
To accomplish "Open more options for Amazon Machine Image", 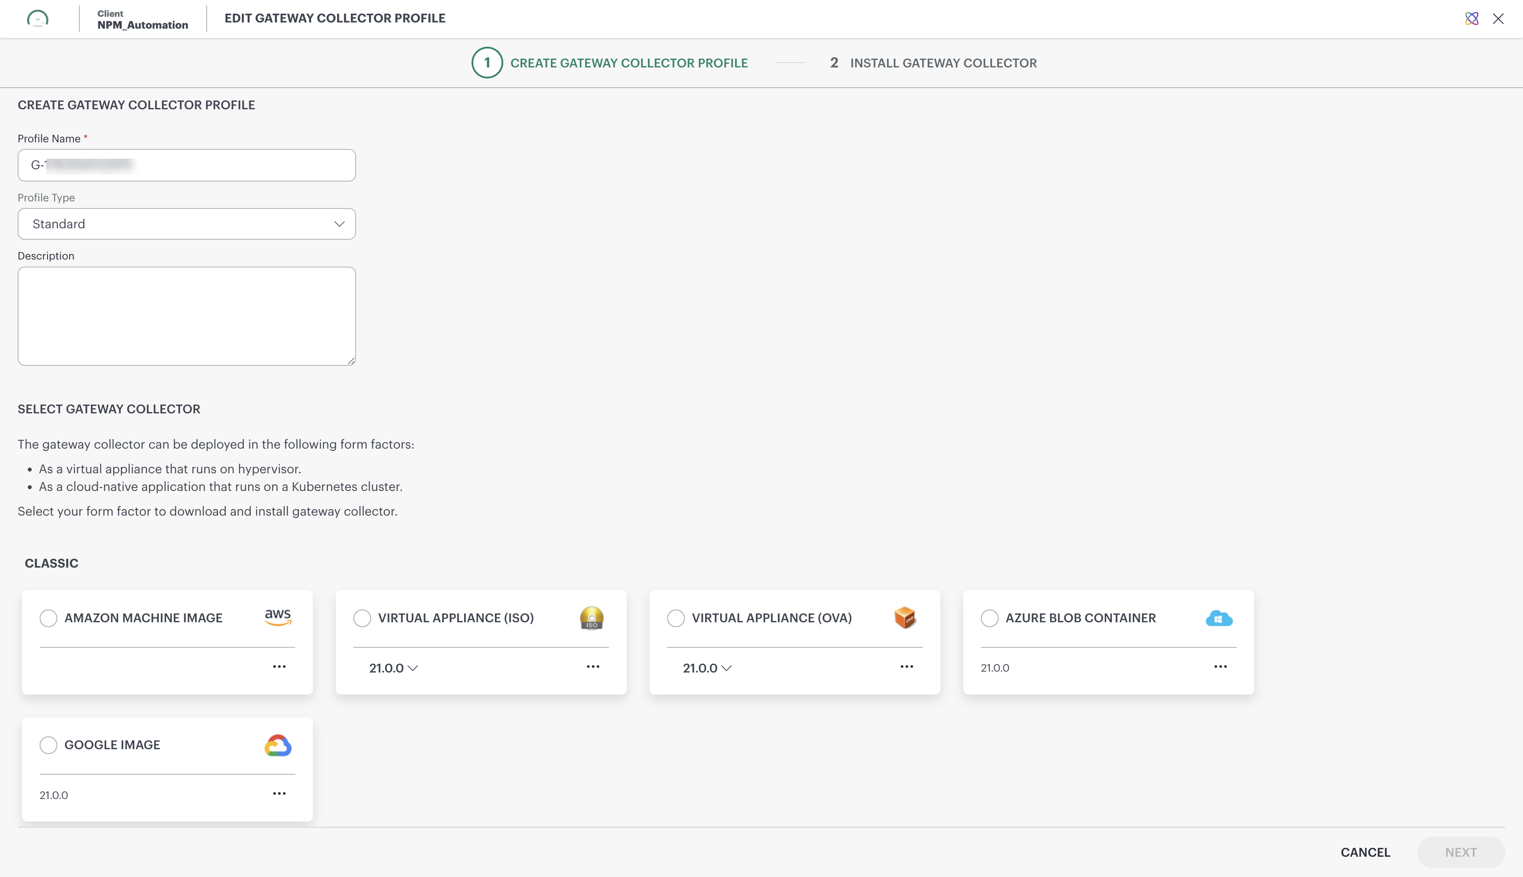I will coord(279,666).
